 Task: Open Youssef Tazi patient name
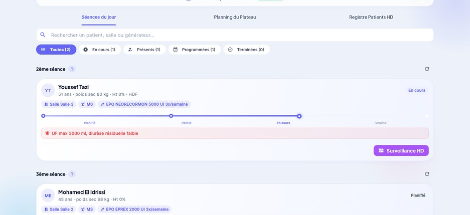pyautogui.click(x=73, y=87)
